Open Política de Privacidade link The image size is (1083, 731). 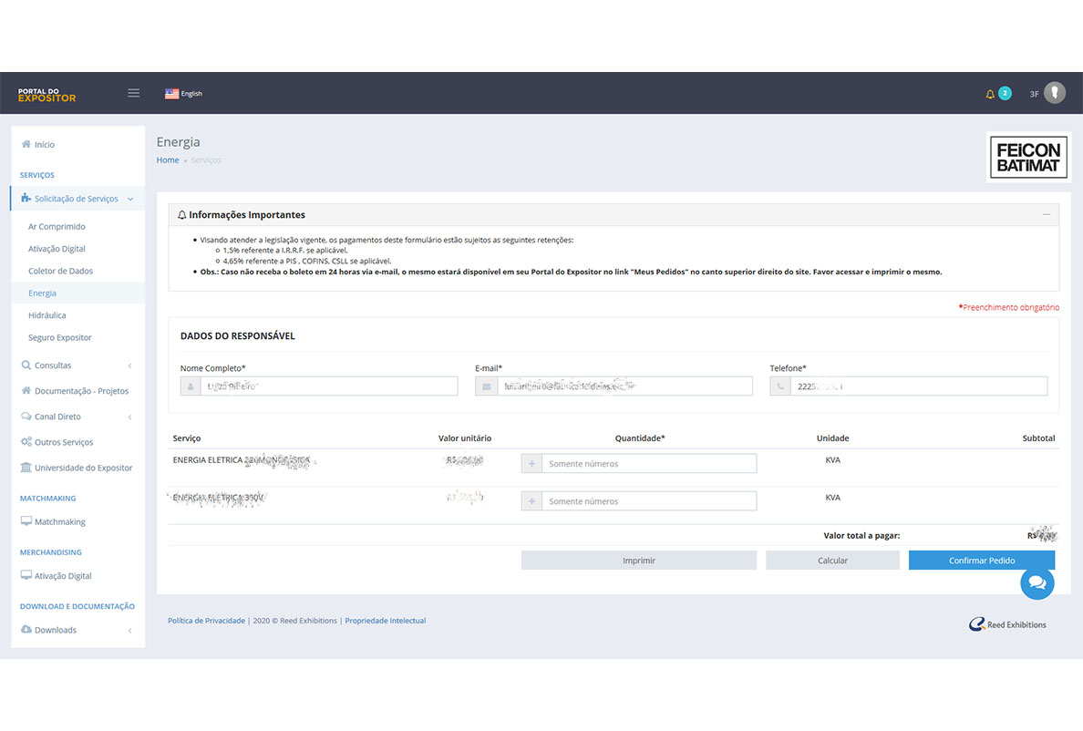pyautogui.click(x=206, y=621)
